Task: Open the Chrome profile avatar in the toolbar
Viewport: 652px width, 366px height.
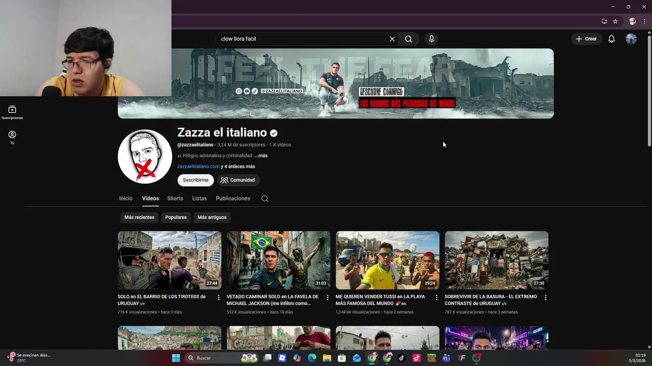Action: click(x=632, y=21)
